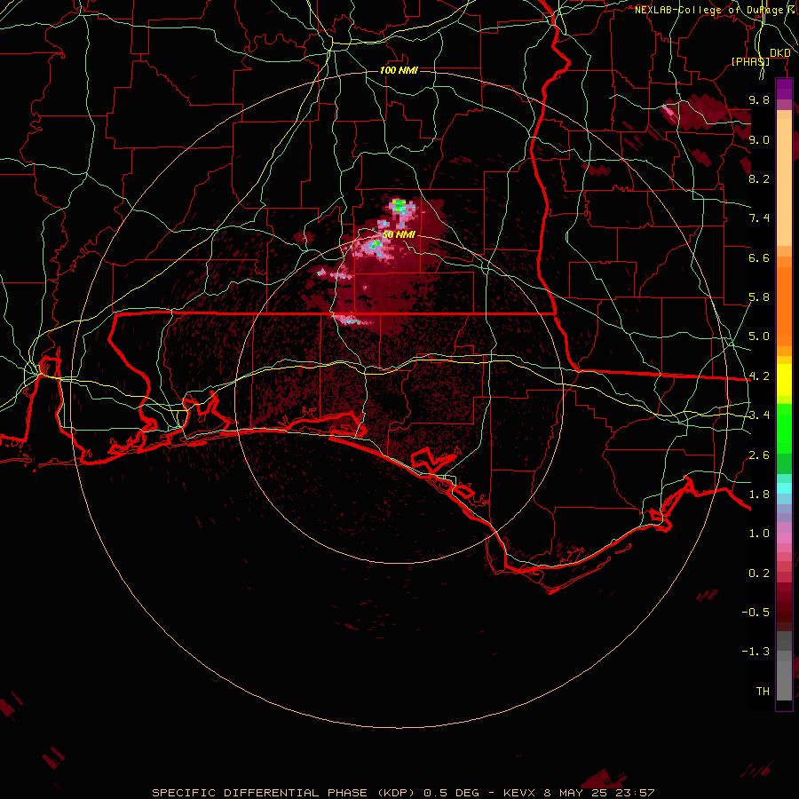Click the yellow band in color bar
The image size is (799, 799).
[x=784, y=380]
